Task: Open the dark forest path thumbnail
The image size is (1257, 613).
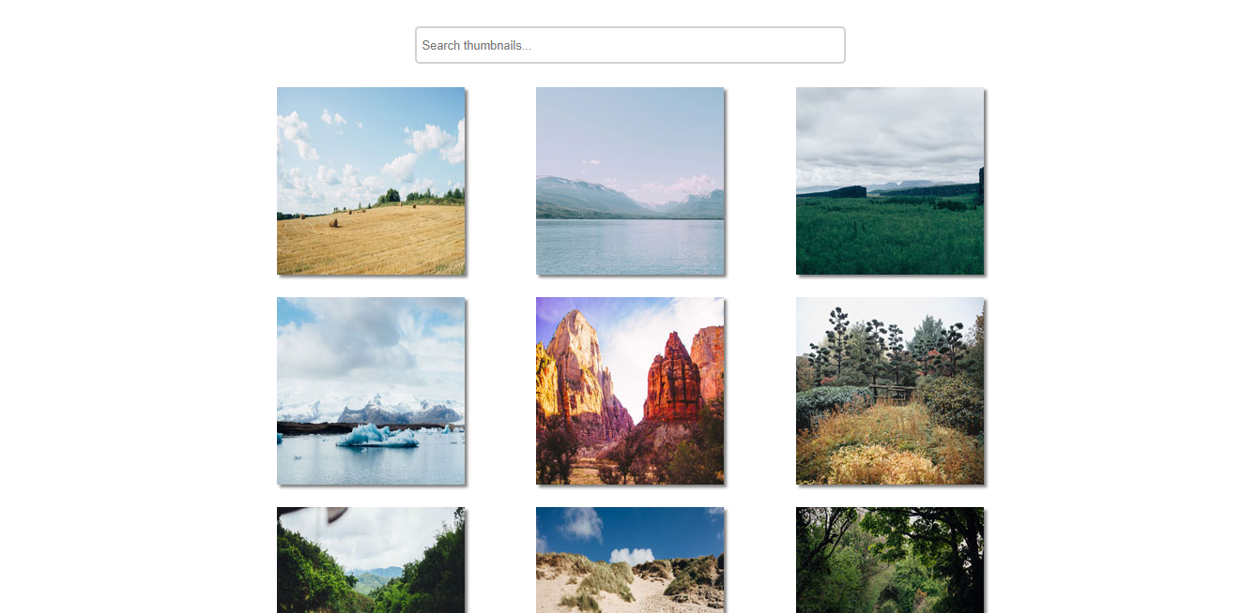Action: (x=890, y=560)
